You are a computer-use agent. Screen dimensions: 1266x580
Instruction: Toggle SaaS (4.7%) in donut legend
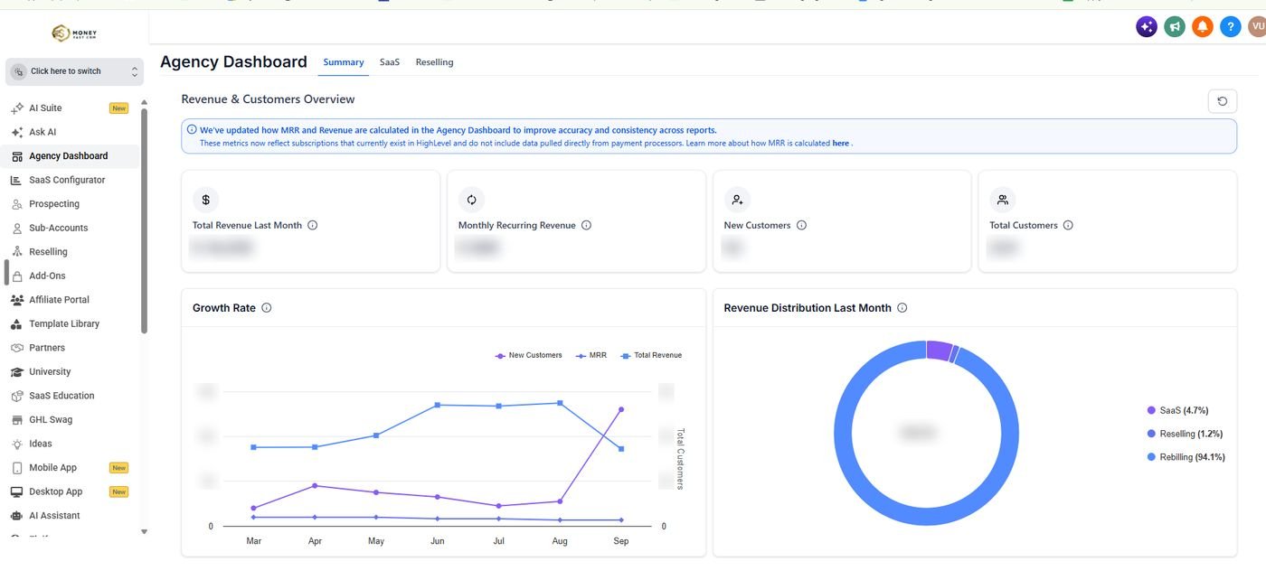[1177, 410]
